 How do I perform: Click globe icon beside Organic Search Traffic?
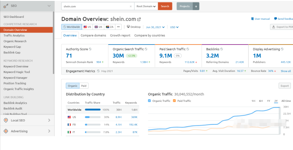146,49
